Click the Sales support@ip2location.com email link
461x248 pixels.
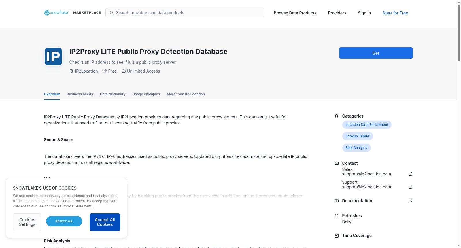click(x=366, y=174)
